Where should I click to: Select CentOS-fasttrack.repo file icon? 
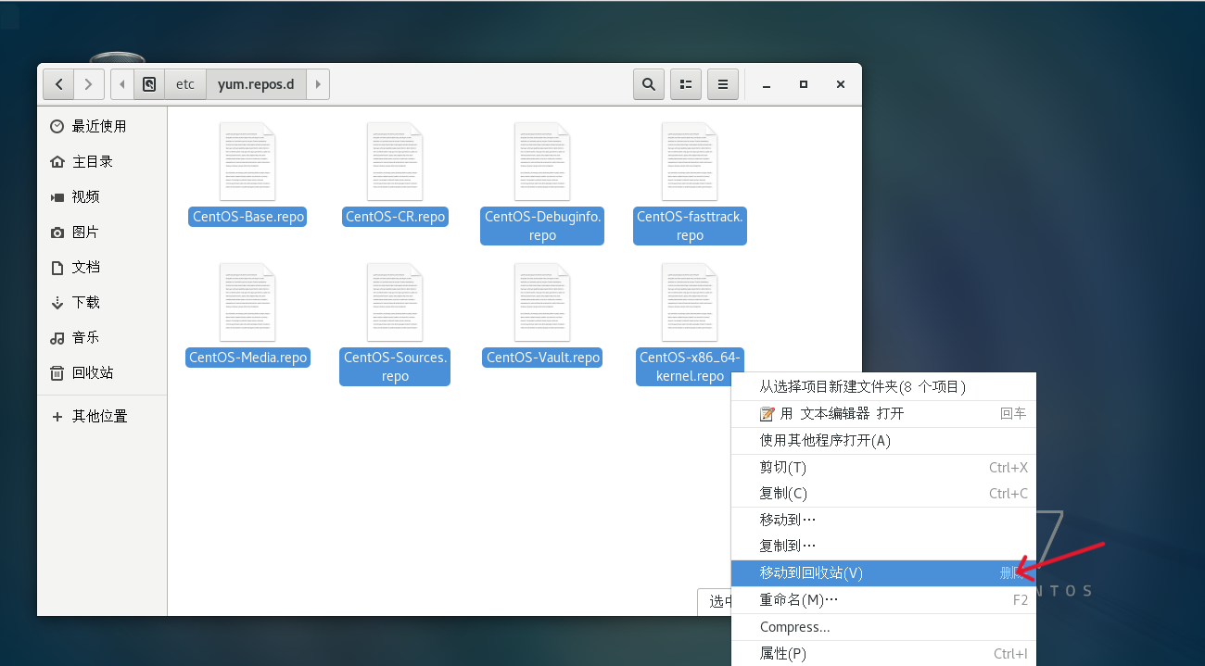(x=690, y=161)
